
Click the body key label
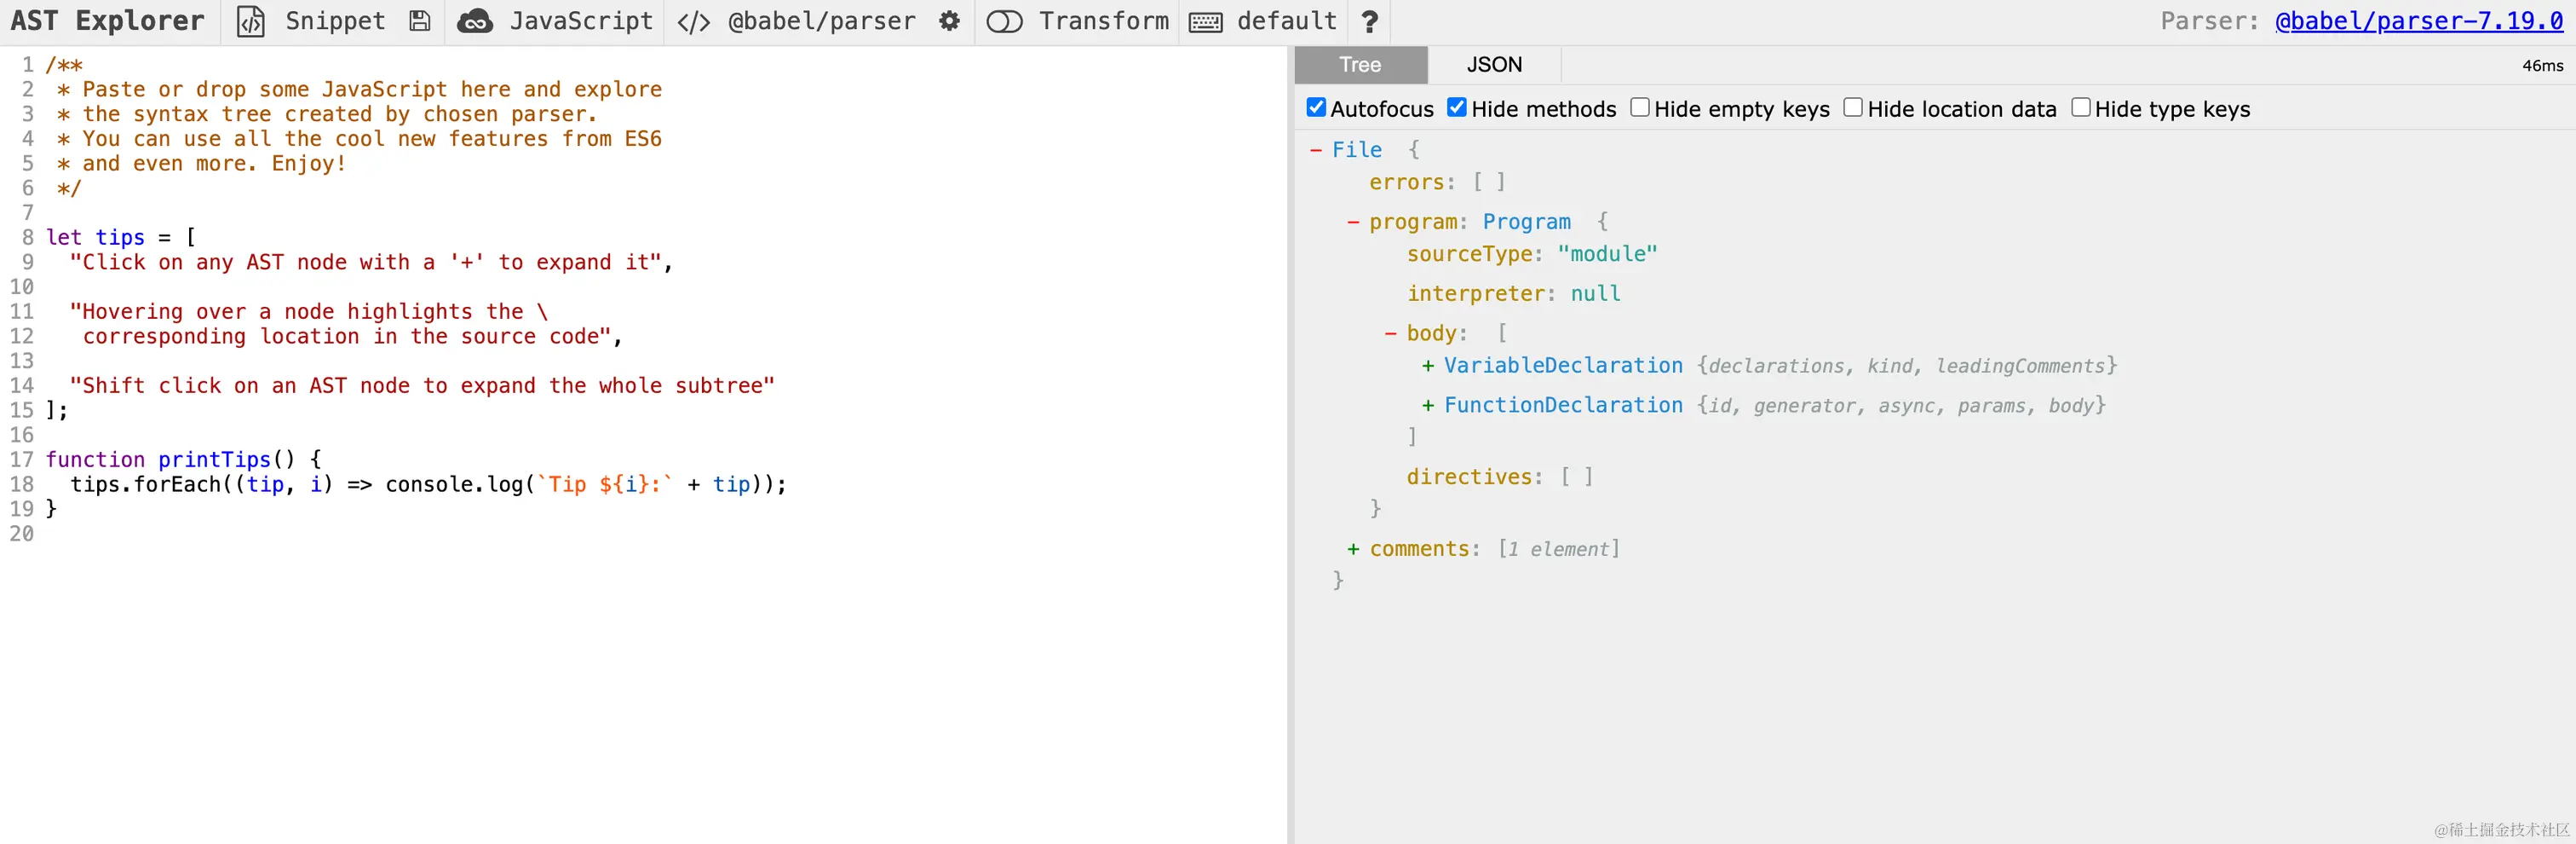click(x=1431, y=333)
